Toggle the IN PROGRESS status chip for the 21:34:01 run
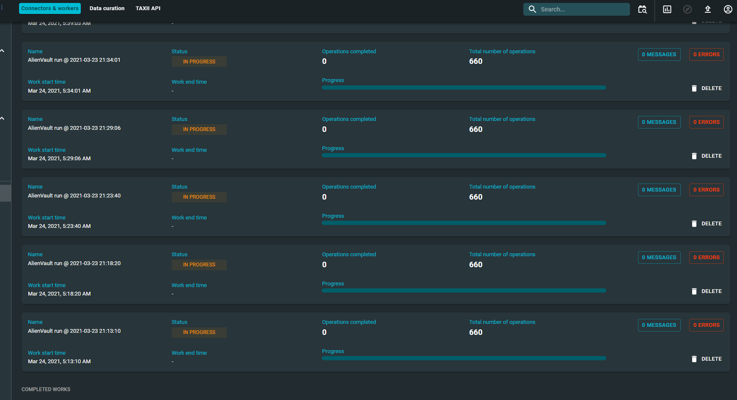737x400 pixels. 199,61
